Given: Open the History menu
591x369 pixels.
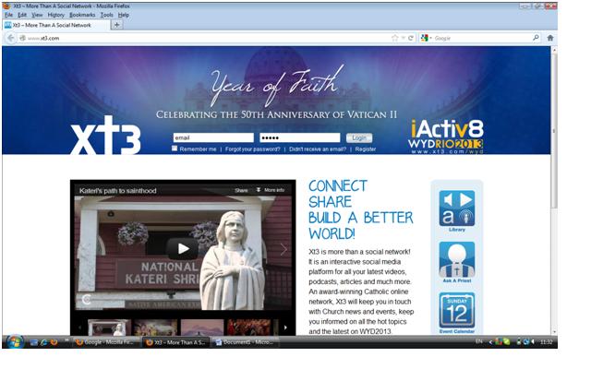Looking at the screenshot, I should point(56,15).
